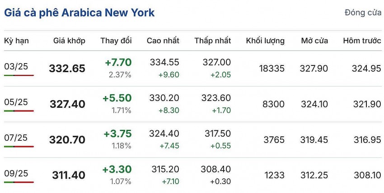
Task: Open the 03/25 contract term
Action: 16,66
